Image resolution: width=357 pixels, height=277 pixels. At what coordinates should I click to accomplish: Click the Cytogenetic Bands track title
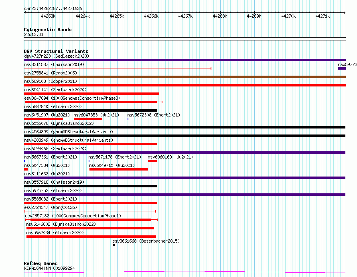coord(48,30)
